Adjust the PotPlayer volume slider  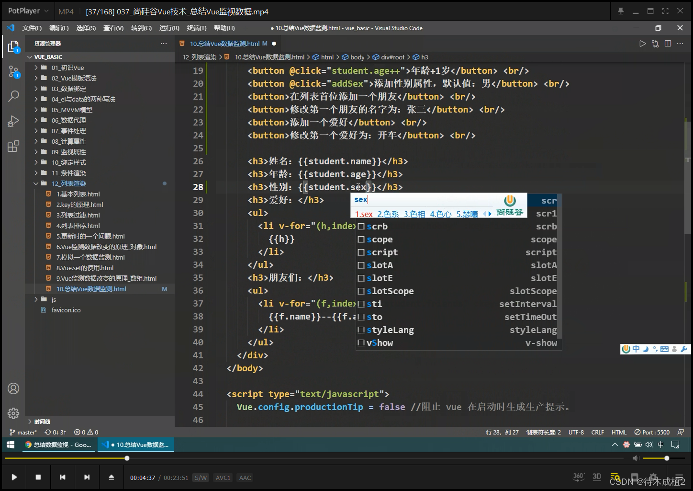tap(663, 458)
